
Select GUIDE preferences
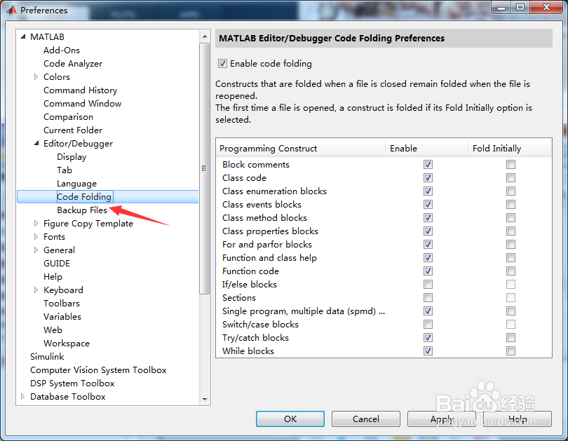pyautogui.click(x=57, y=263)
